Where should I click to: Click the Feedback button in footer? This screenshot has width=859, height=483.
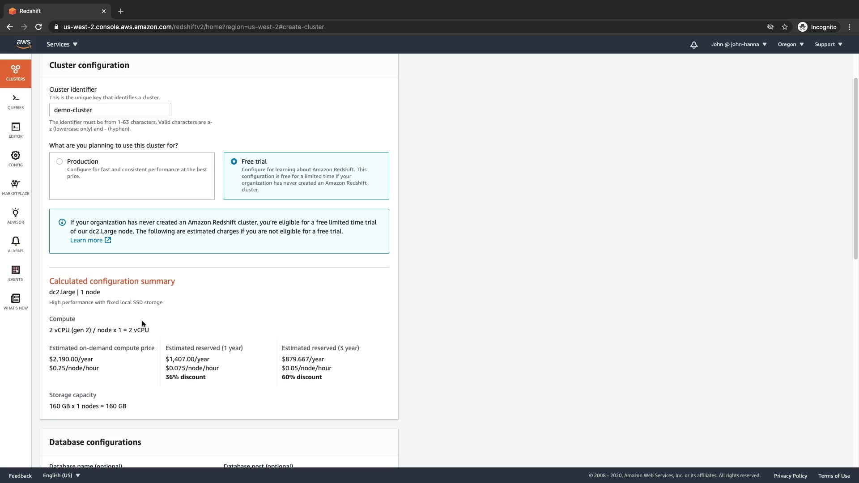point(20,475)
